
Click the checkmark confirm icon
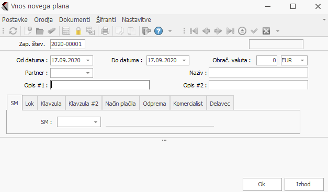coord(254,31)
